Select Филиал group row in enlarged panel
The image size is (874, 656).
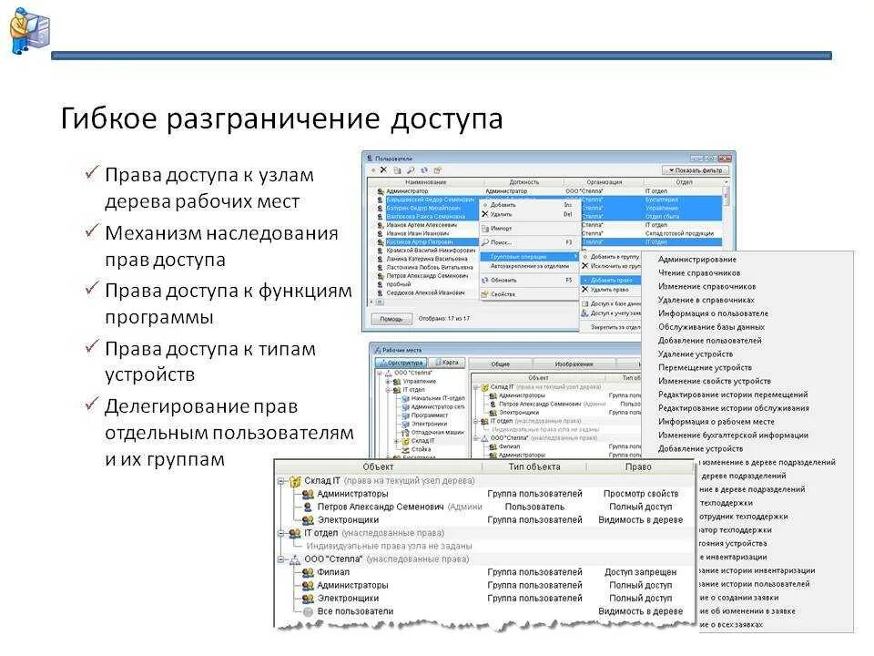pos(333,572)
